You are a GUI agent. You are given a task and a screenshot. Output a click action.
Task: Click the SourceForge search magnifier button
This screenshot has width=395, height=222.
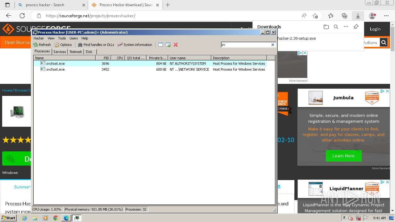click(384, 43)
